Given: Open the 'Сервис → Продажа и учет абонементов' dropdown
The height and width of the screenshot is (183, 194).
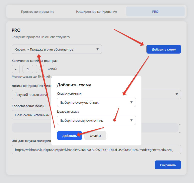Looking at the screenshot, I should point(57,49).
